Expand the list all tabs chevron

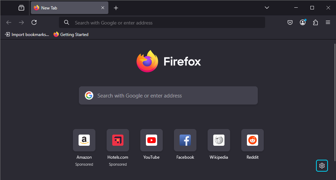(x=267, y=8)
